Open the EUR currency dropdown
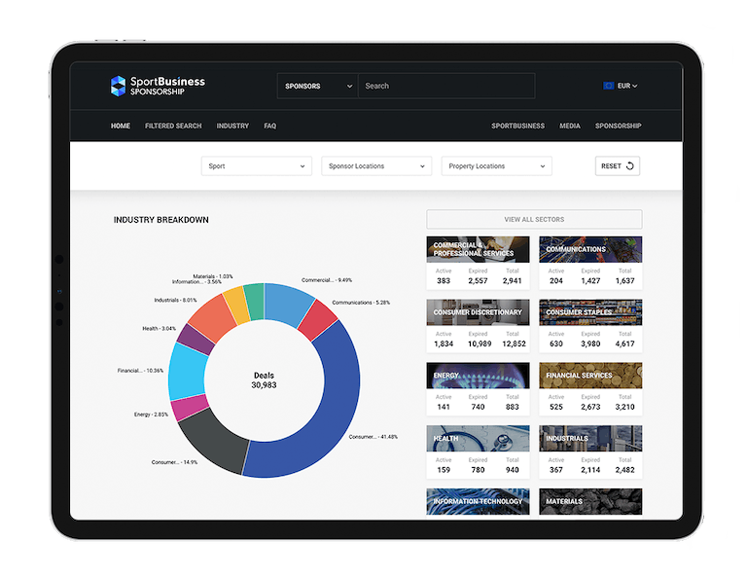Viewport: 747px width, 578px height. 621,86
